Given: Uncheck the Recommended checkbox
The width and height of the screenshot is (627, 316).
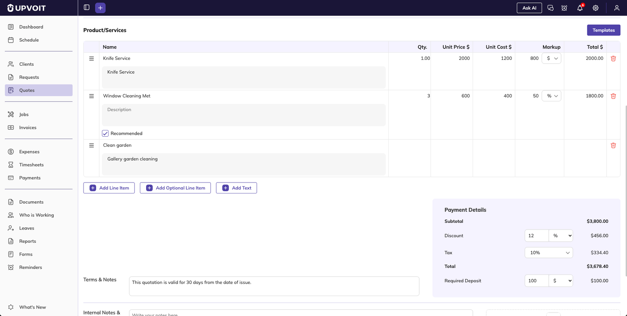Looking at the screenshot, I should click(x=105, y=134).
